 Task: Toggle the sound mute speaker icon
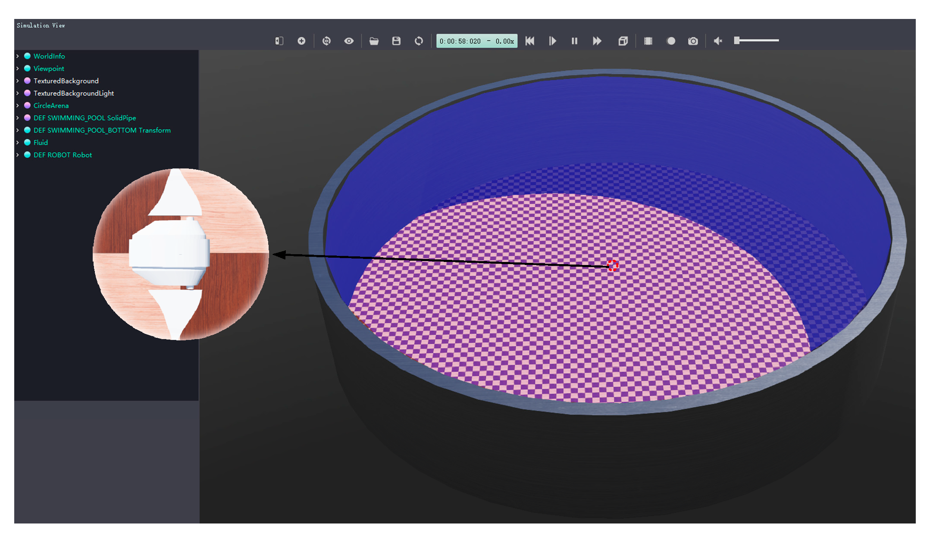[x=718, y=41]
